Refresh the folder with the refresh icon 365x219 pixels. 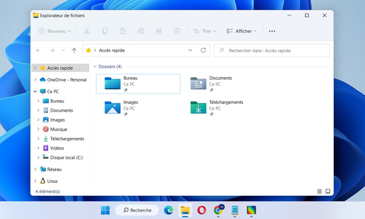[x=203, y=50]
